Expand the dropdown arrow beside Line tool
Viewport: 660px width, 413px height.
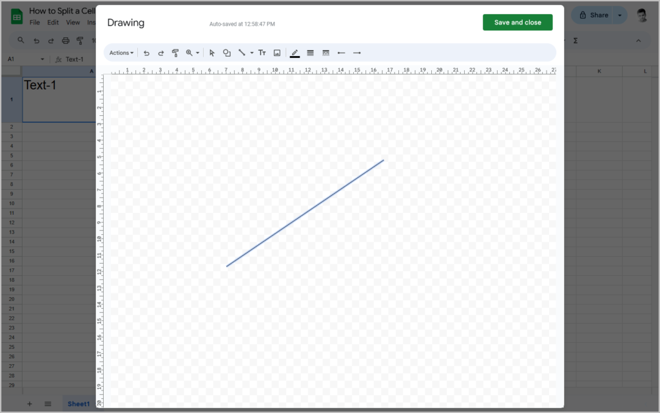click(251, 53)
